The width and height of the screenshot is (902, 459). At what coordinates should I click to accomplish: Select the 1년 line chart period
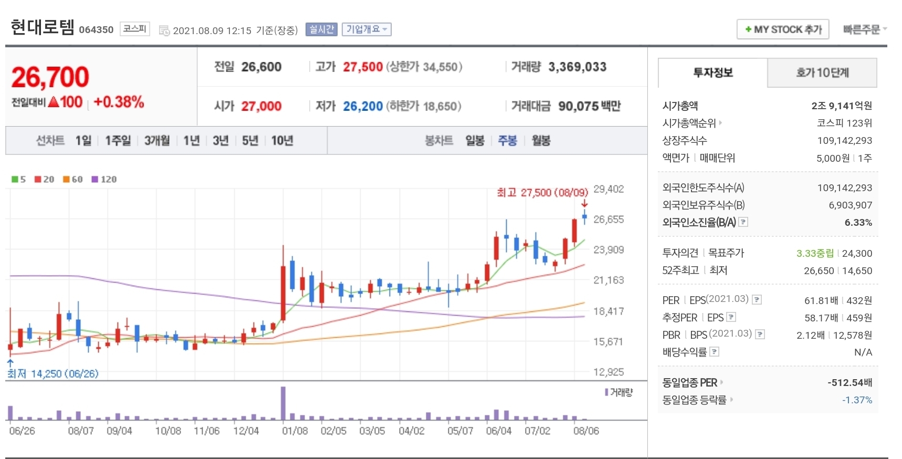pyautogui.click(x=192, y=140)
